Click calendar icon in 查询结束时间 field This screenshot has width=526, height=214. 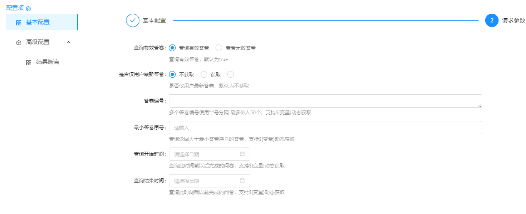[x=242, y=181]
